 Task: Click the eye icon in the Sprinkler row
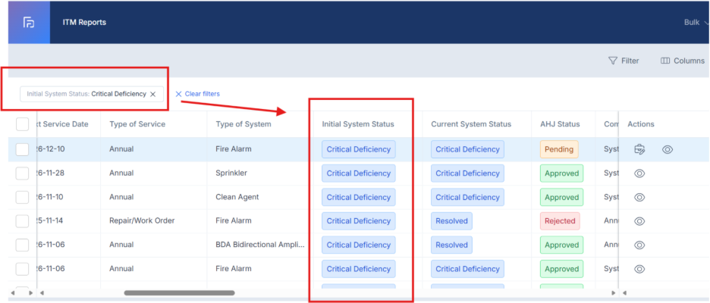click(639, 173)
